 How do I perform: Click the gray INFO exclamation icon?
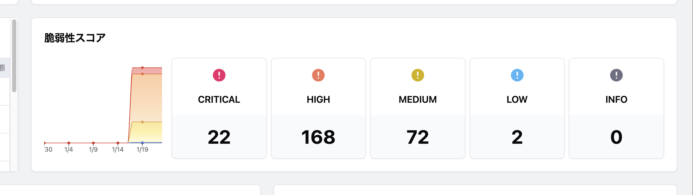click(616, 75)
